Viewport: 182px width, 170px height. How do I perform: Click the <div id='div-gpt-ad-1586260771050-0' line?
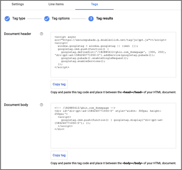[108, 111]
